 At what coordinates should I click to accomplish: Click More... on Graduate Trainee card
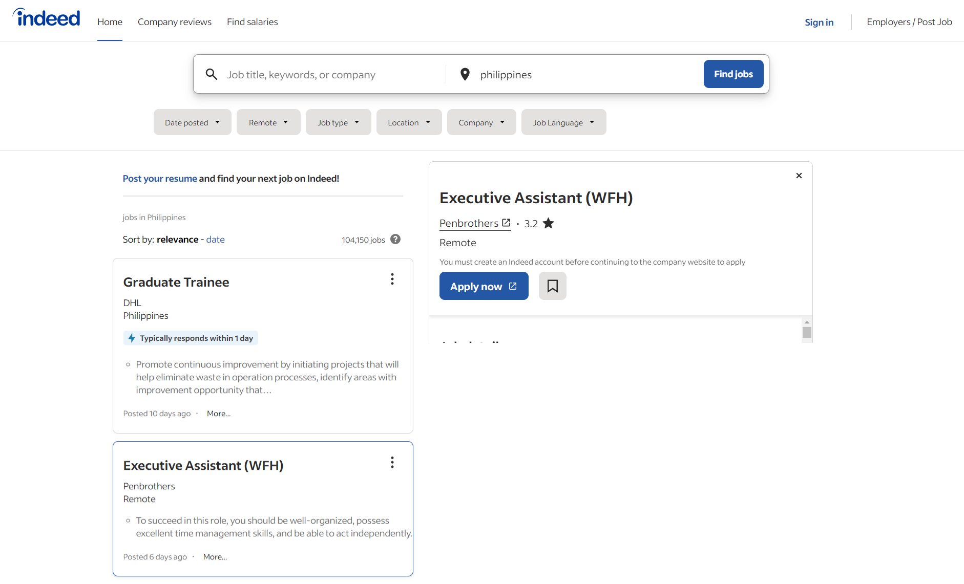219,414
